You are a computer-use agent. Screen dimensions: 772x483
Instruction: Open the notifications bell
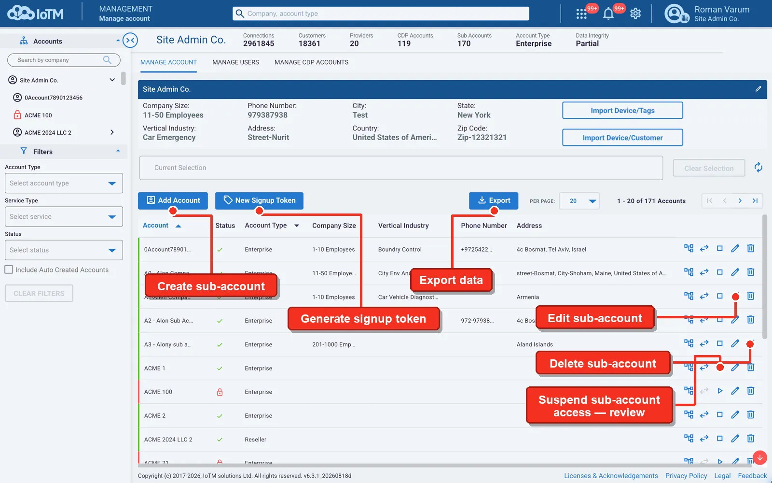[x=608, y=14]
